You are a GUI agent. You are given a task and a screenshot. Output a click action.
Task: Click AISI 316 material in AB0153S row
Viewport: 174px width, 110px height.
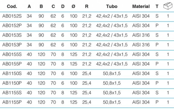click(x=141, y=35)
